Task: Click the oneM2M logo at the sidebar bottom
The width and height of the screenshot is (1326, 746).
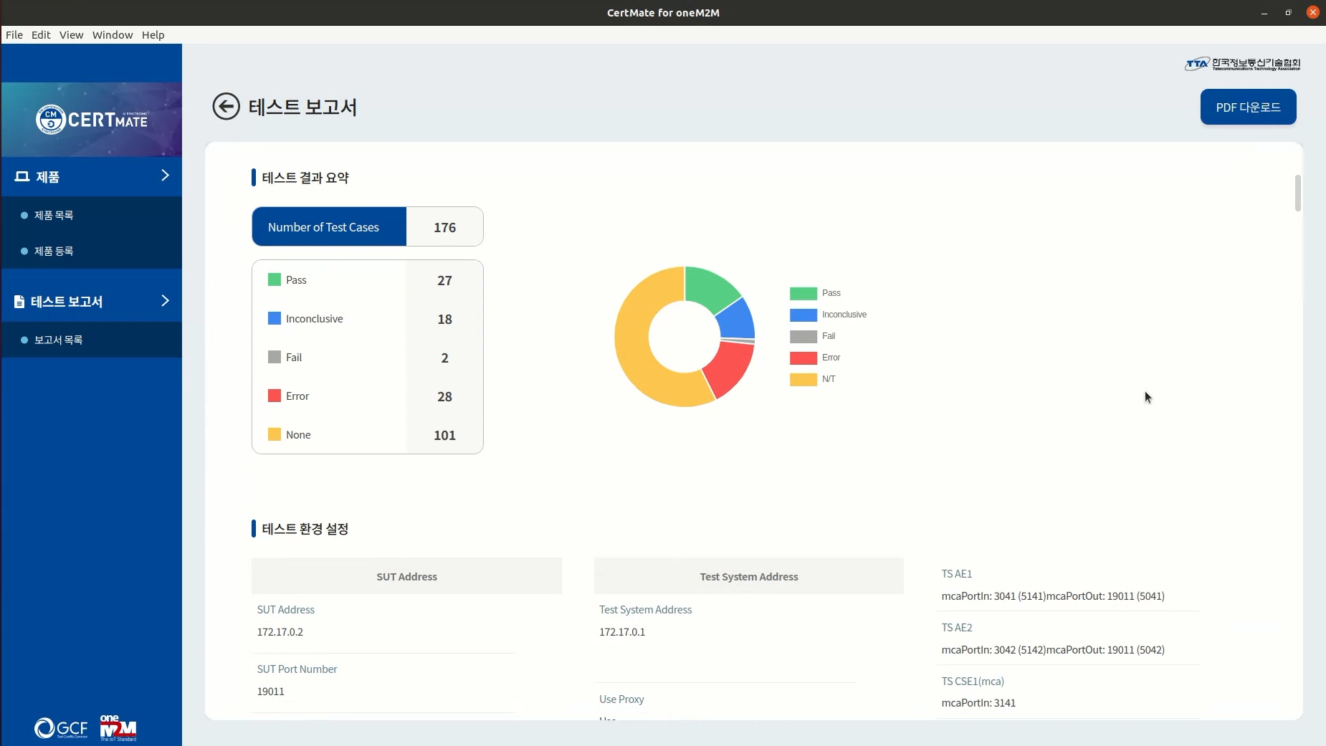Action: pyautogui.click(x=118, y=727)
